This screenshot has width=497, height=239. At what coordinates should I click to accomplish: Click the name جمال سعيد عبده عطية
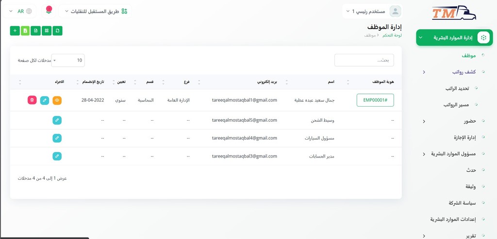pos(315,100)
